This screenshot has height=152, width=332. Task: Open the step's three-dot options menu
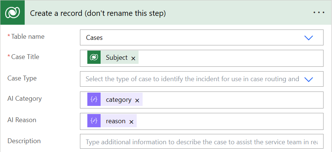click(x=319, y=13)
